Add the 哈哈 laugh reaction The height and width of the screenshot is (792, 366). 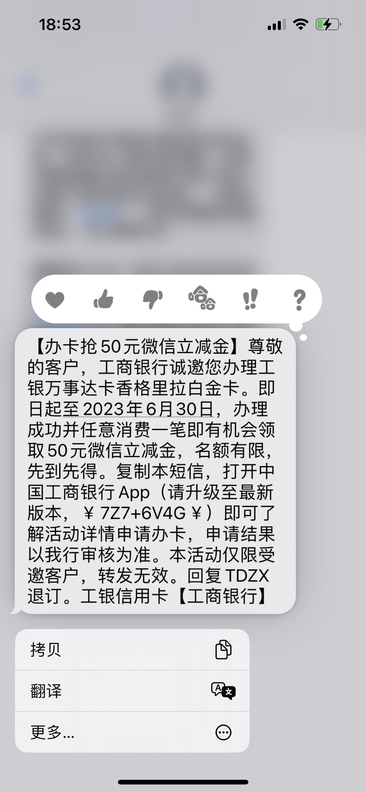tap(202, 298)
